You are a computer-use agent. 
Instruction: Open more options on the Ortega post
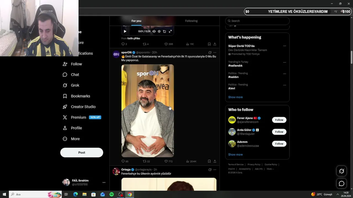pyautogui.click(x=215, y=170)
